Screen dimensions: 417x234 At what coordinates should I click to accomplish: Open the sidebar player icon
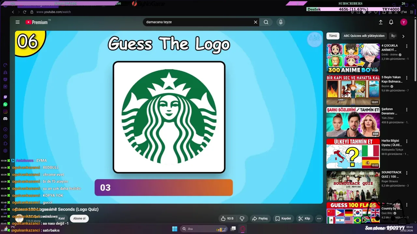coord(5,129)
